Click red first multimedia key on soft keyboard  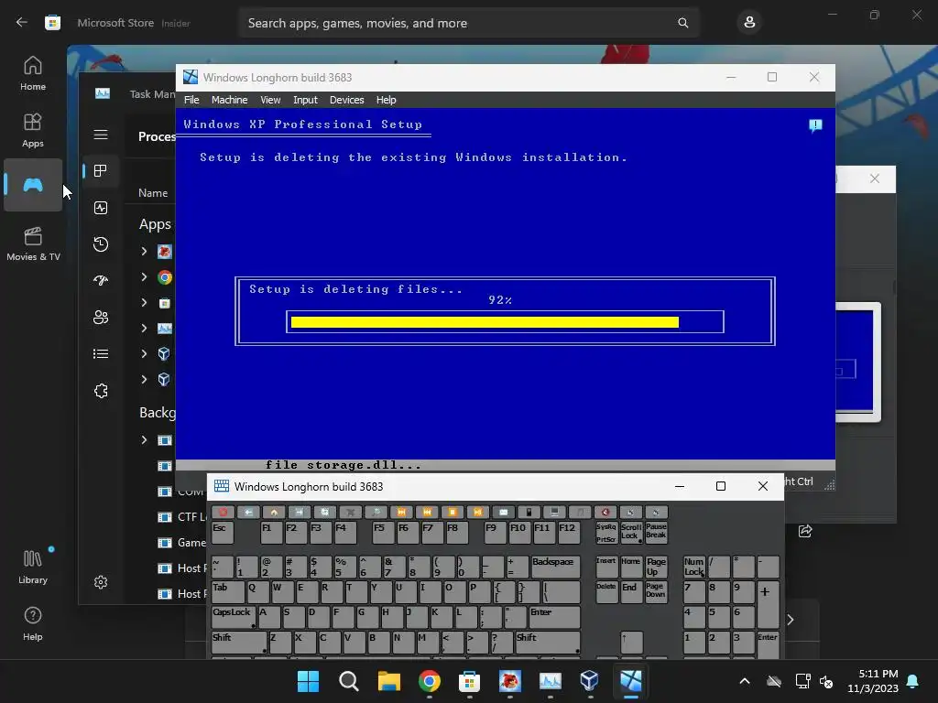224,513
